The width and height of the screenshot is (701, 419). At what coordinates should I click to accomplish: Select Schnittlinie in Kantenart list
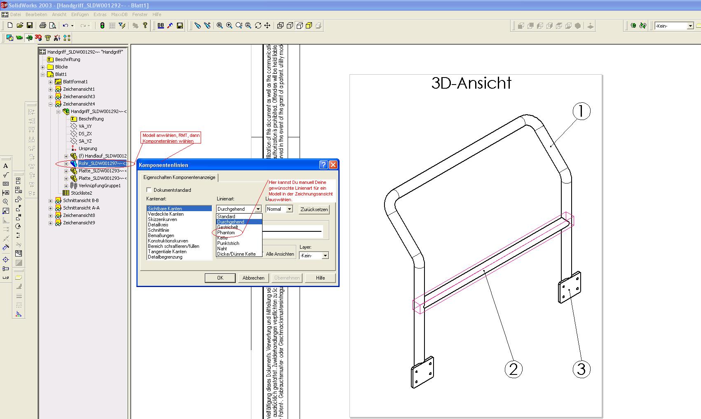coord(179,230)
